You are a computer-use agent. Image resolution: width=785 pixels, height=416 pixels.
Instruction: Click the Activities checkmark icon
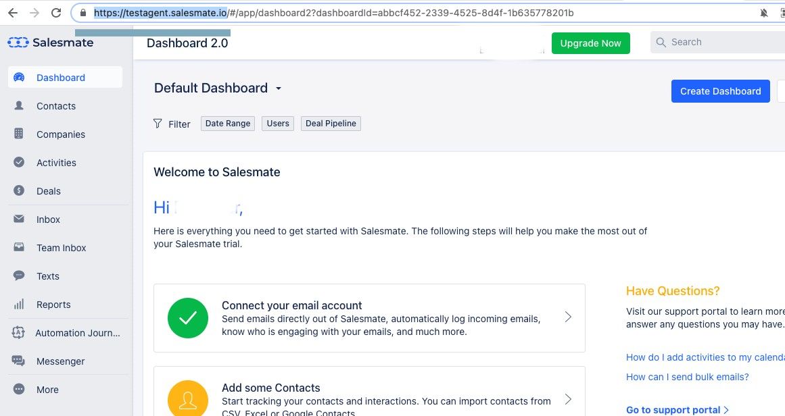(19, 162)
